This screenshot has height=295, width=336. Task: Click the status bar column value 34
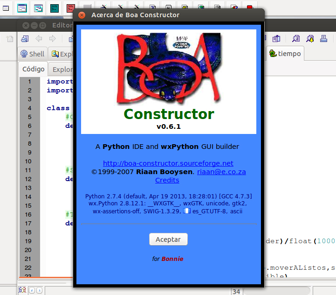236,292
